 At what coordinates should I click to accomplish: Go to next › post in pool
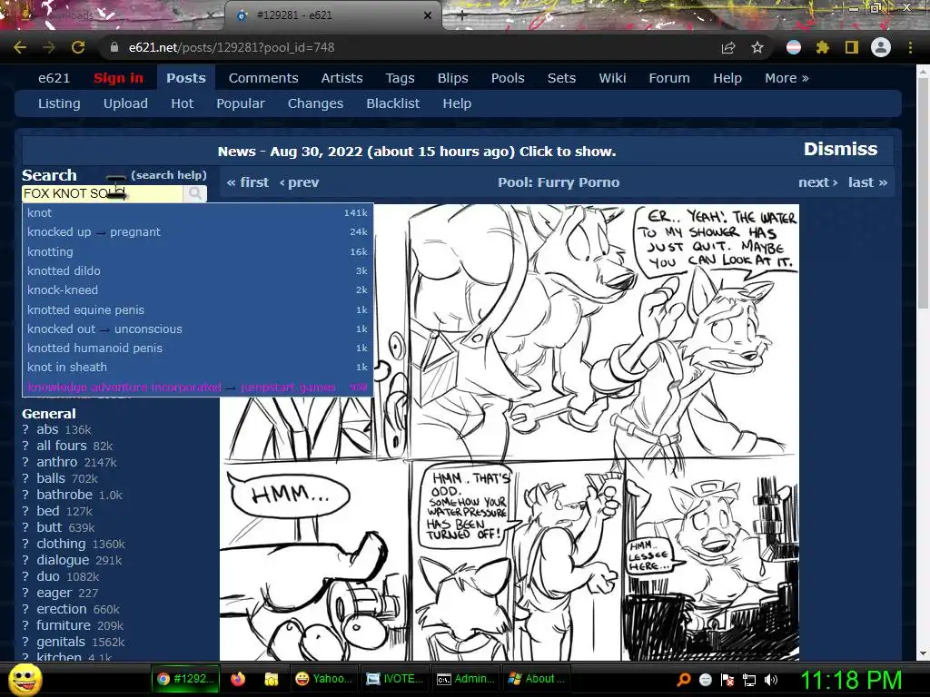818,182
